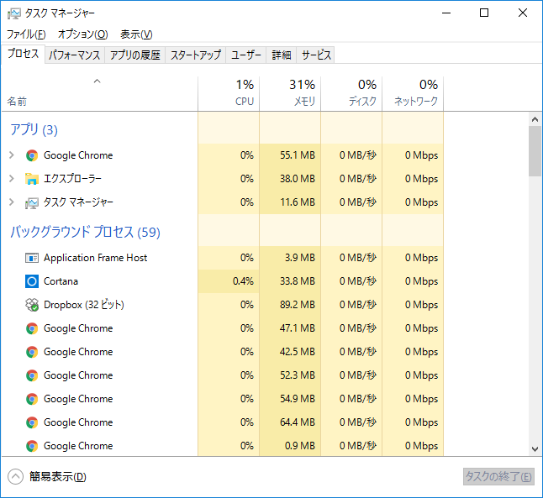Click the 簡易表示 circular arrow icon
The width and height of the screenshot is (543, 498).
16,477
